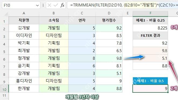Click into the TRIMMEAN formula bar
Viewport: 178px width, 100px height.
click(123, 5)
